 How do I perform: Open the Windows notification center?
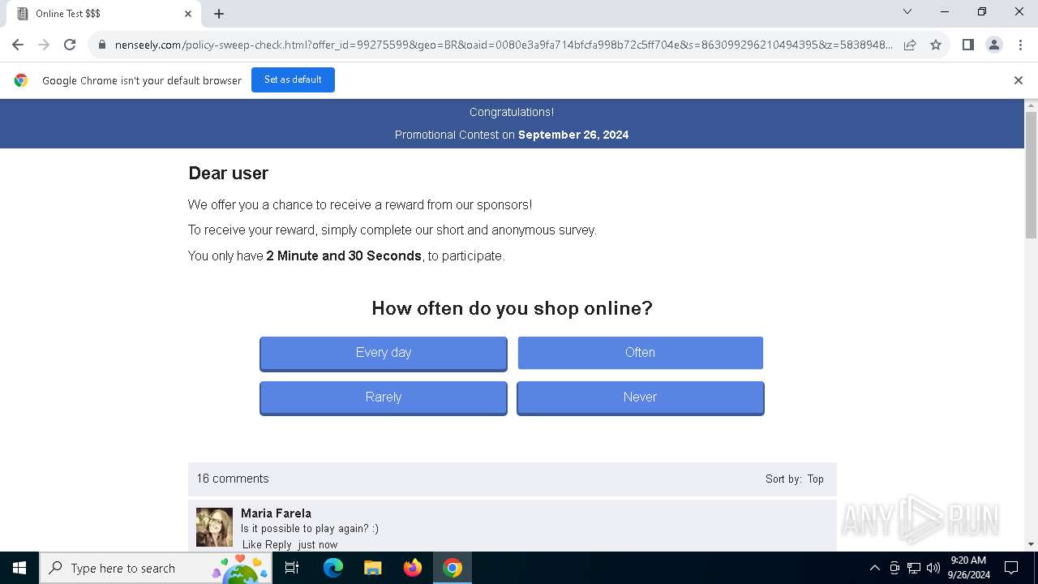1011,568
